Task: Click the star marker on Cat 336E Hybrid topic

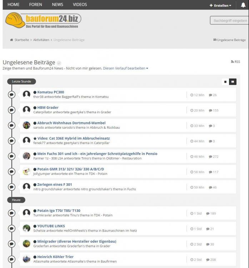Action: [35, 138]
